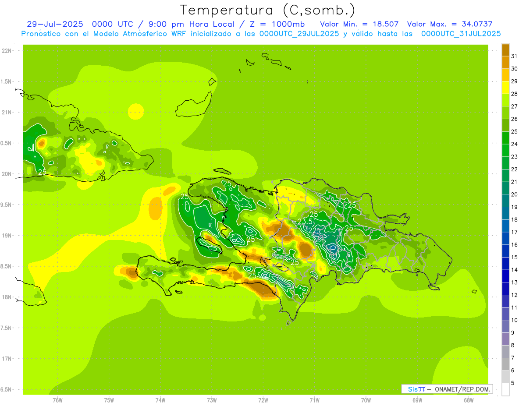The width and height of the screenshot is (526, 406).
Task: Pick the yellow swatch between 28 and 29
Action: point(505,88)
